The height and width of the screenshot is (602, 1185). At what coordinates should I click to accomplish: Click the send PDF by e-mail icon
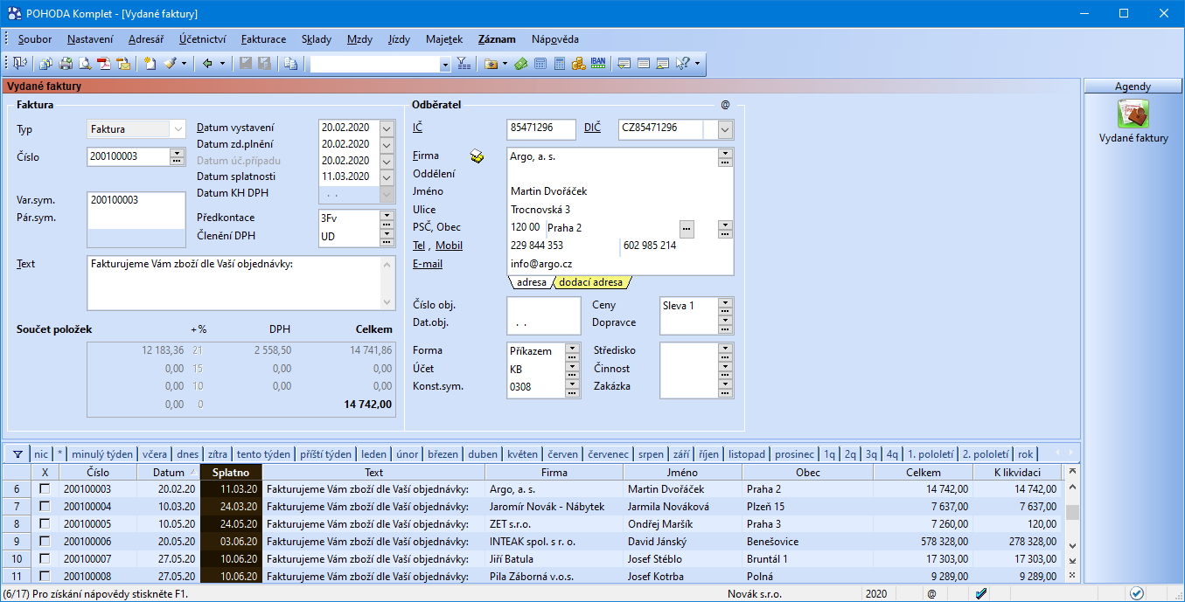point(123,64)
